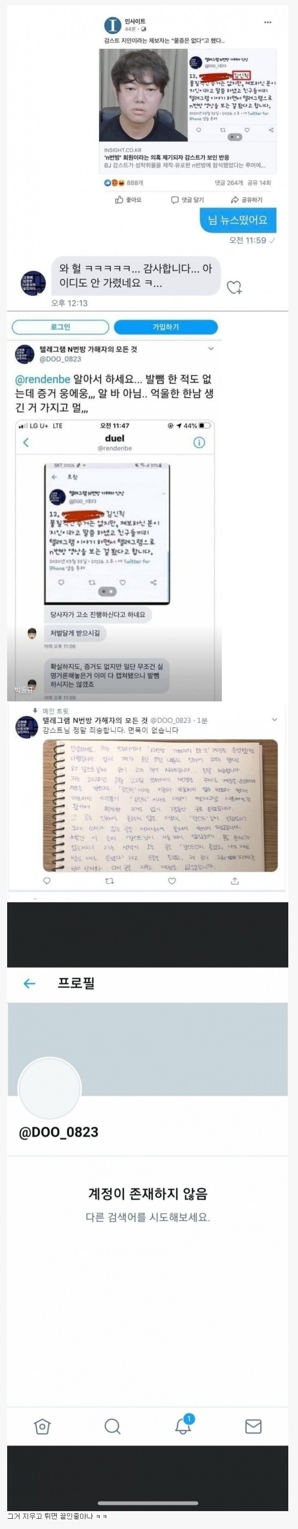
Task: Go back using the arrow next to 프로필
Action: [x=29, y=984]
